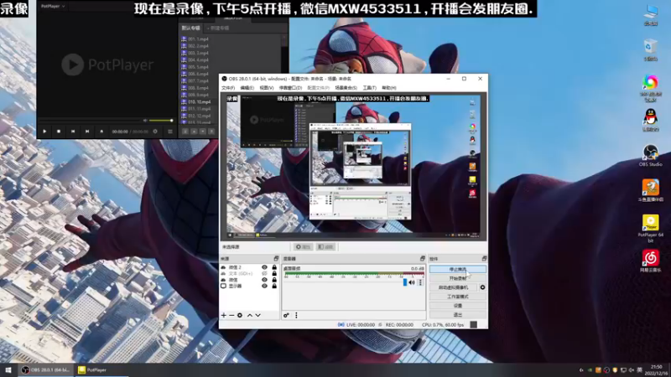Click the start recording button in OBS

[x=457, y=278]
